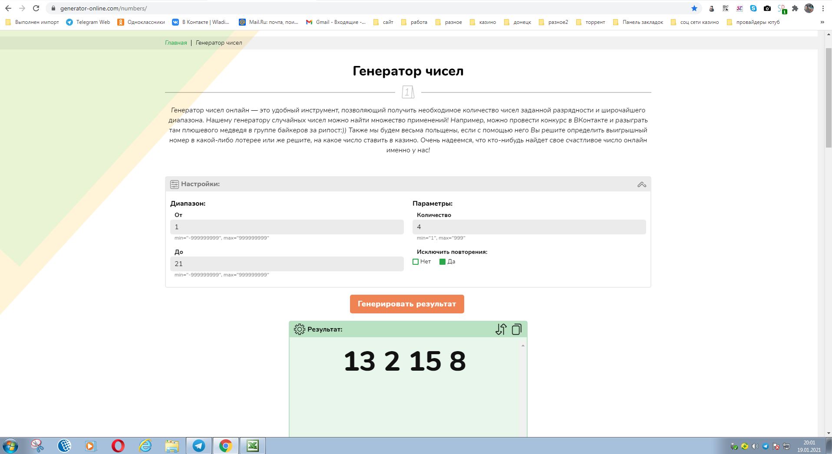
Task: Click the Количество input field
Action: pyautogui.click(x=529, y=227)
